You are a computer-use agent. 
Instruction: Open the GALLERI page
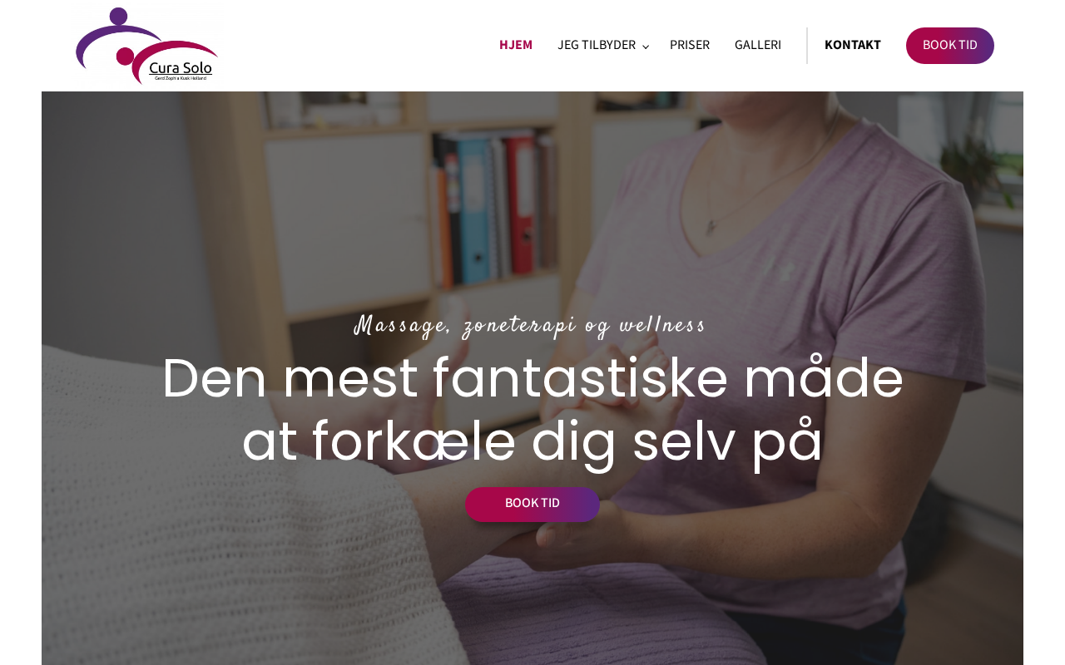coord(758,45)
